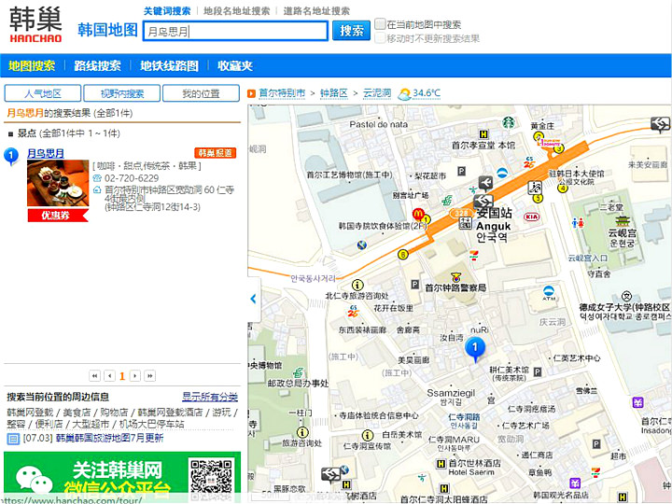Open the 韩巢韩国旅游地图7月更新 news link
Viewport: 672px width, 504px height.
[110, 438]
